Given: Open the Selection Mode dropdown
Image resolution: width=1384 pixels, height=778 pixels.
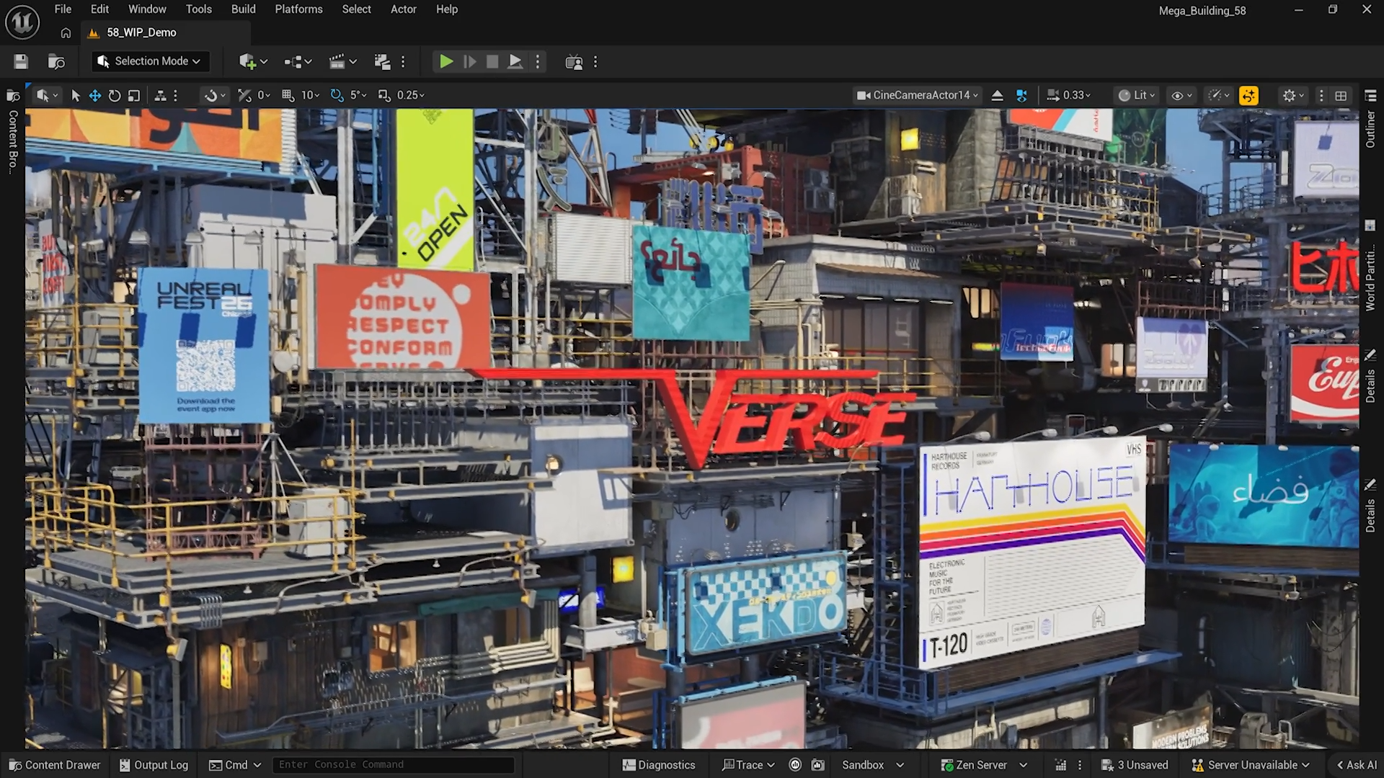Looking at the screenshot, I should pyautogui.click(x=151, y=62).
